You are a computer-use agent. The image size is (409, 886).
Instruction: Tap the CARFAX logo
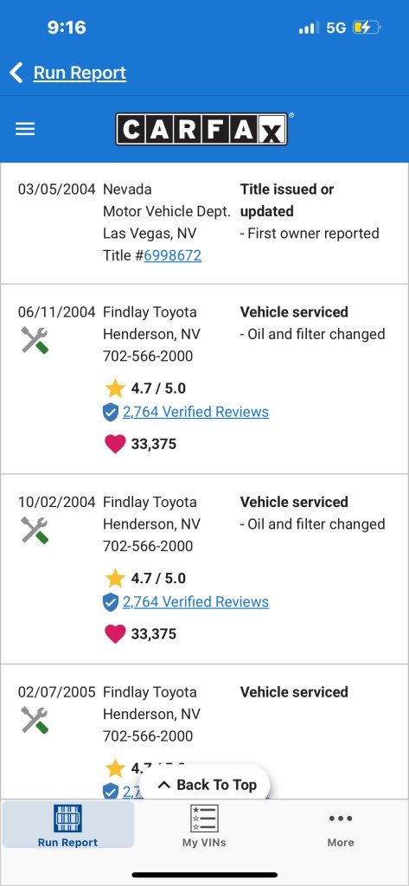[201, 130]
